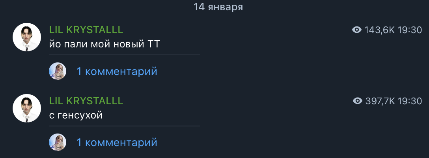This screenshot has height=158, width=429.
Task: Open commenter avatar under "йо пали мой новый ТТ"
Action: coord(58,71)
